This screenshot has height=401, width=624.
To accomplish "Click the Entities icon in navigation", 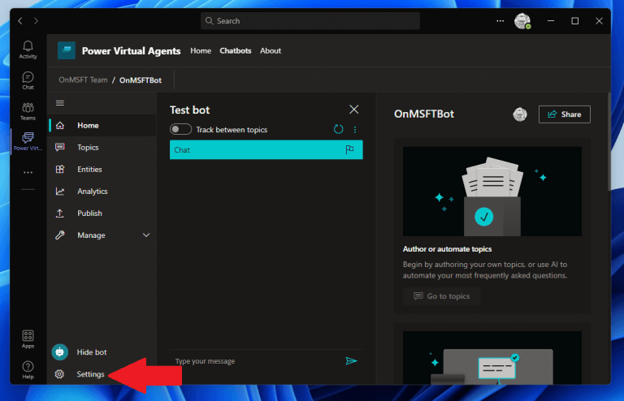I will pyautogui.click(x=60, y=170).
